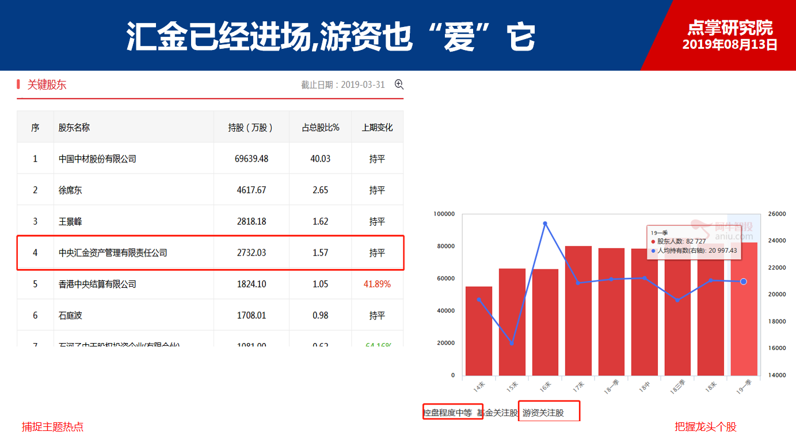796x439 pixels.
Task: Click percentage 40.03
Action: (x=321, y=159)
